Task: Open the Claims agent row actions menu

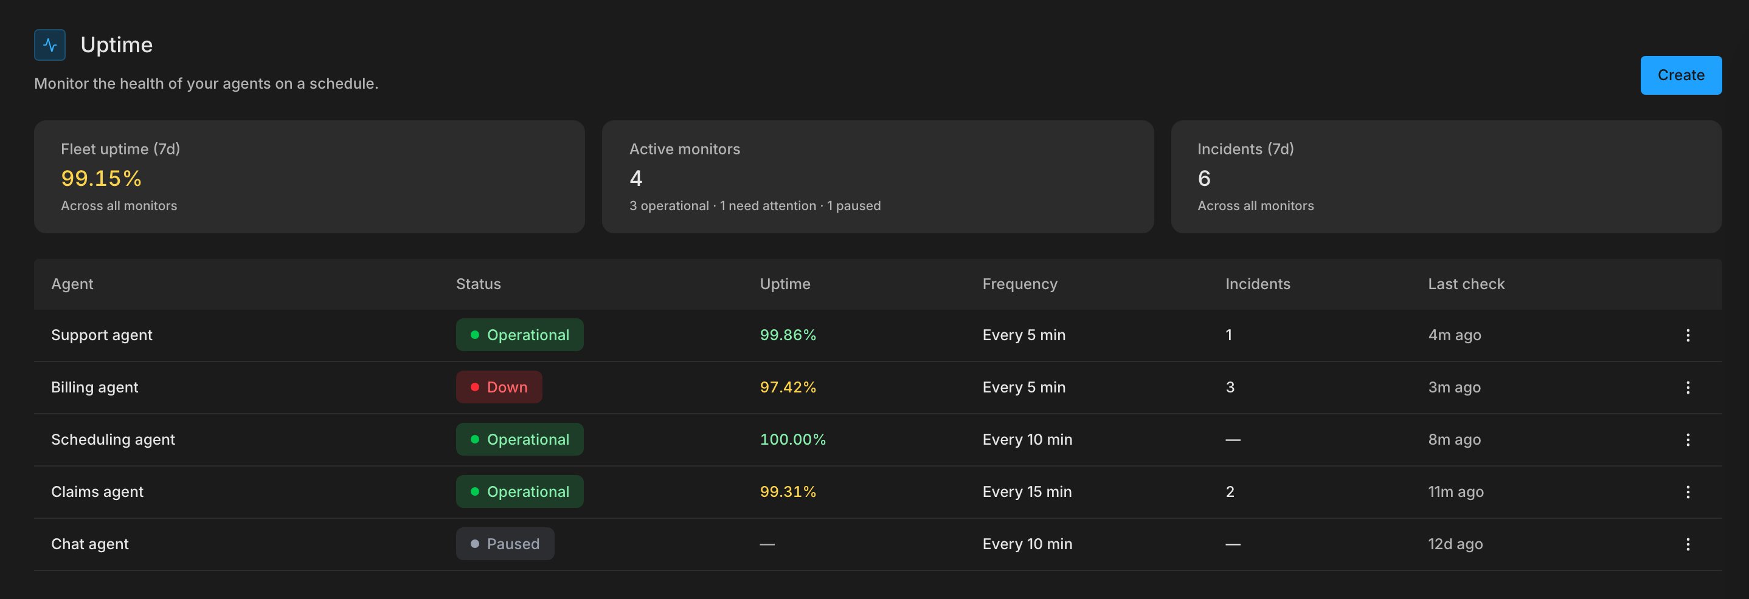Action: (x=1687, y=492)
